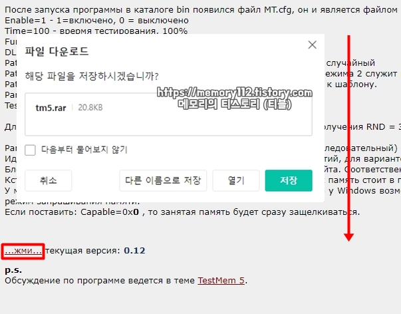The height and width of the screenshot is (314, 401).
Task: Click the 파일 다운로드 dialog title
Action: (x=57, y=51)
